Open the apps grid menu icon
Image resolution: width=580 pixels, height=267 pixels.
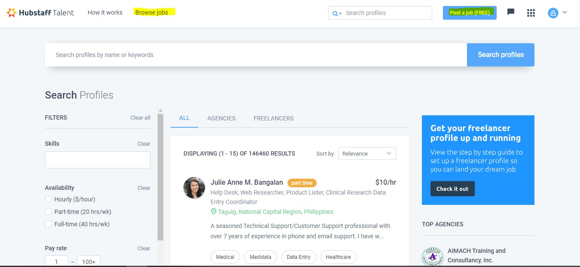(x=531, y=13)
